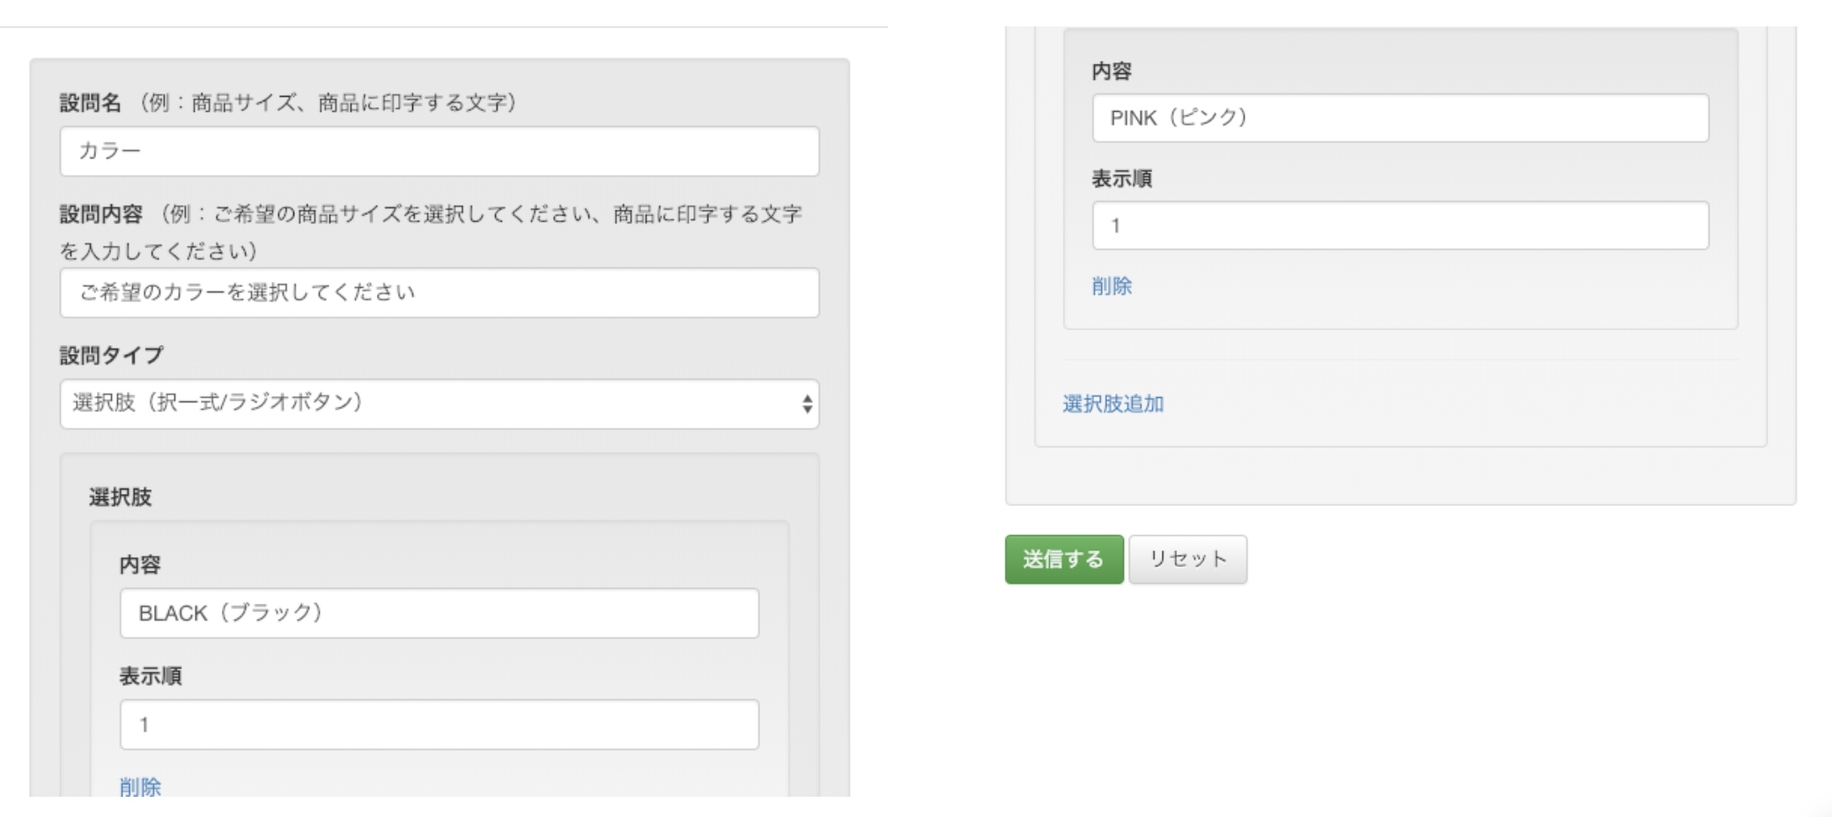Click the リセット button
This screenshot has width=1832, height=817.
click(x=1188, y=559)
